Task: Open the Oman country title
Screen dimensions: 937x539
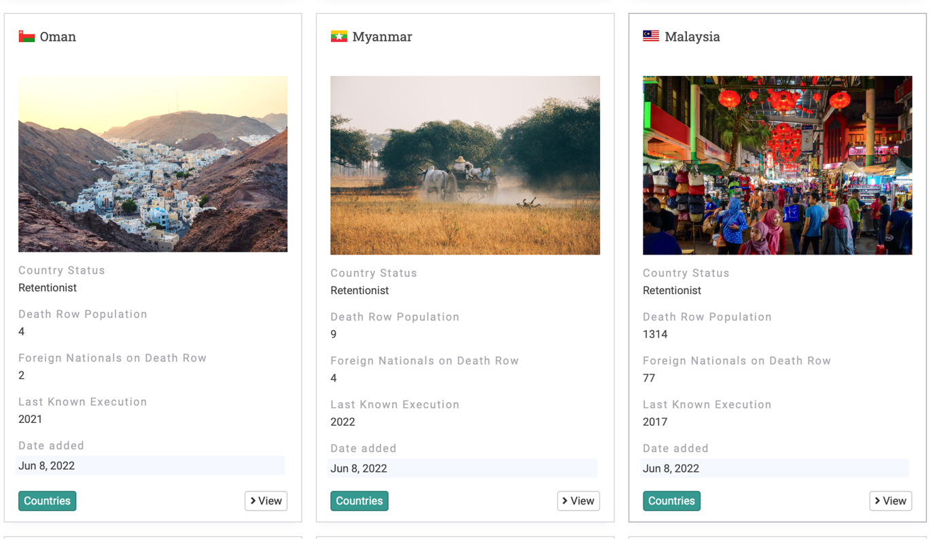Action: pyautogui.click(x=58, y=37)
